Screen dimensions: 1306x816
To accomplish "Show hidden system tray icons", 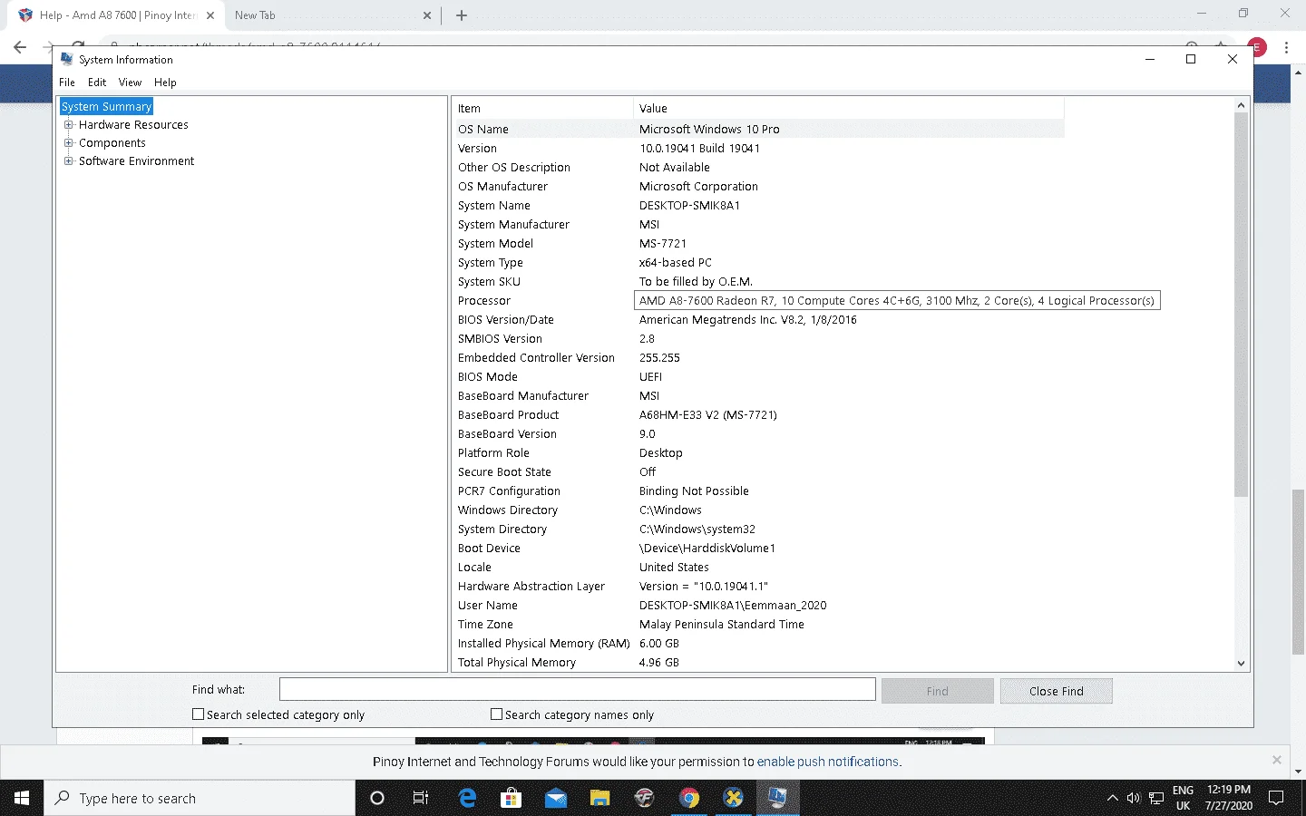I will pyautogui.click(x=1113, y=798).
